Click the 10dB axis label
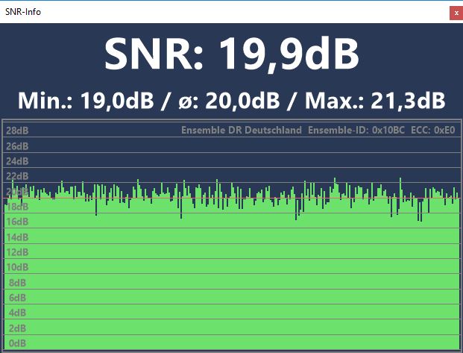The width and height of the screenshot is (463, 353). [17, 267]
